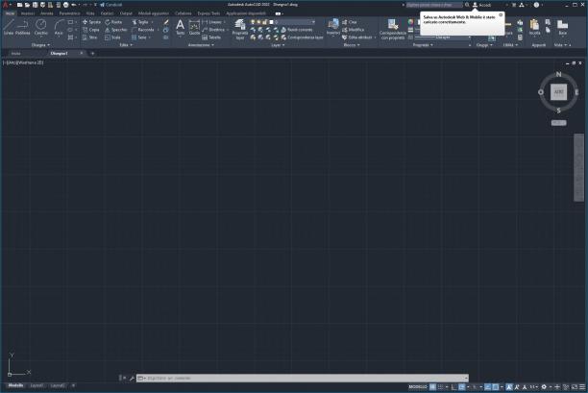588x393 pixels.
Task: Click the Lineare dimension tool
Action: [212, 22]
